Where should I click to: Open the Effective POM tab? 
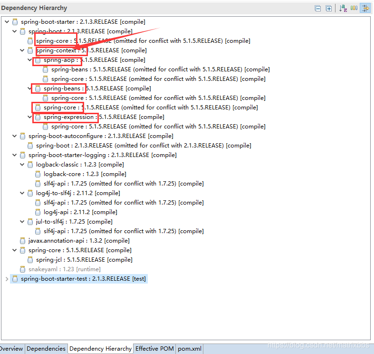click(x=154, y=349)
